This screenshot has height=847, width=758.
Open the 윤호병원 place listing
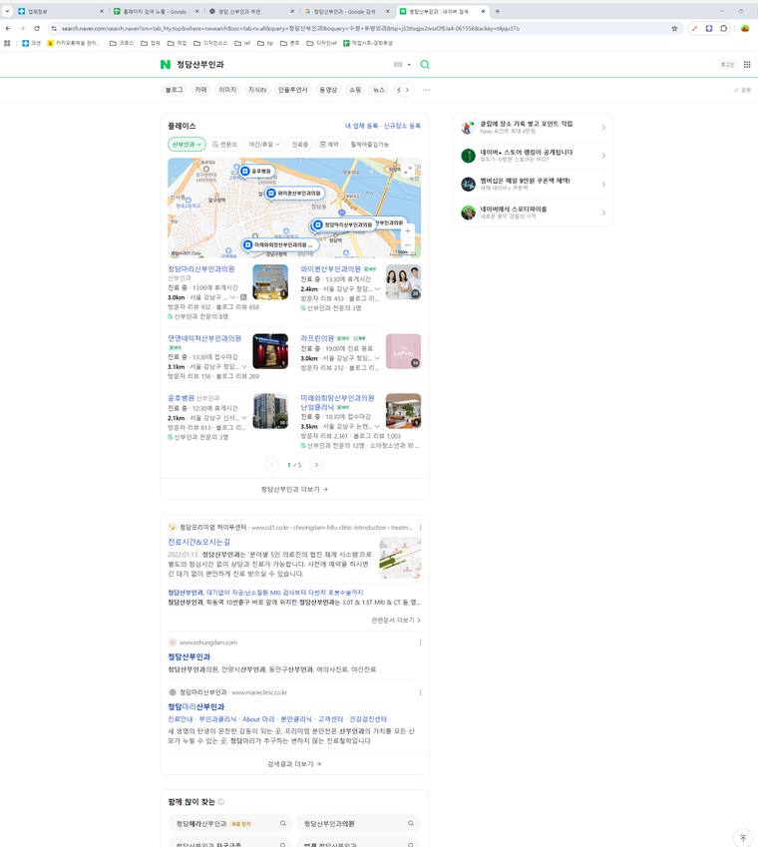click(x=181, y=398)
